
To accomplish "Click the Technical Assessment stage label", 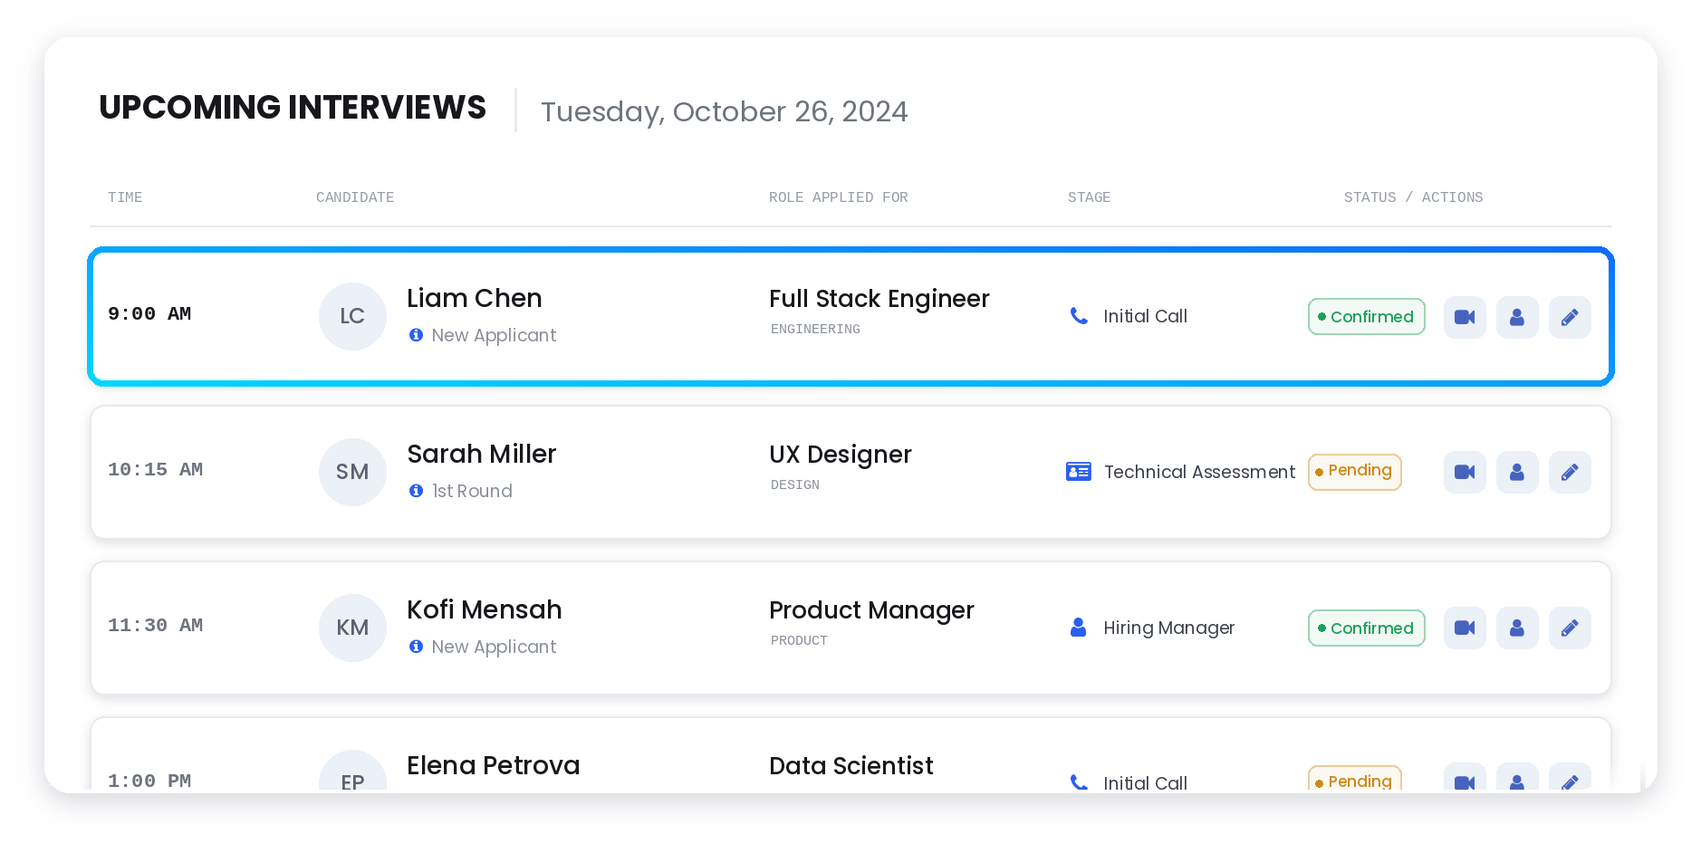I will coord(1199,472).
